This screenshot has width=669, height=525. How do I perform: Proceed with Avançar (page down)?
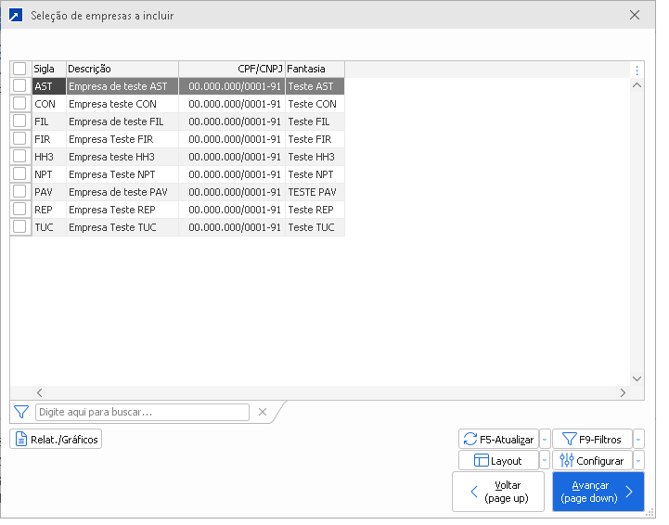point(598,492)
